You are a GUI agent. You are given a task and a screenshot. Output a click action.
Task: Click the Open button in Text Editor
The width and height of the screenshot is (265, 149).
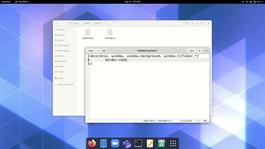(91, 50)
